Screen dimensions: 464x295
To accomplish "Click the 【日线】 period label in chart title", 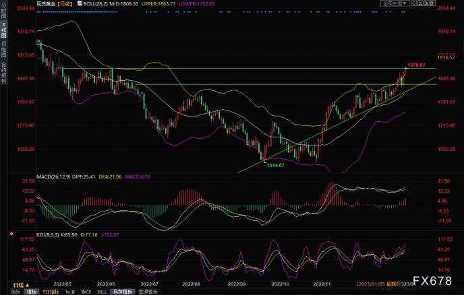I will click(64, 4).
